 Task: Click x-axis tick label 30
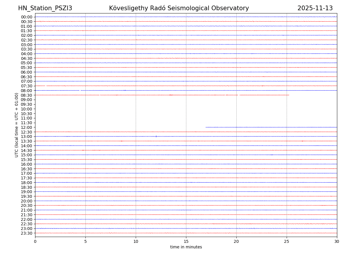337,241
